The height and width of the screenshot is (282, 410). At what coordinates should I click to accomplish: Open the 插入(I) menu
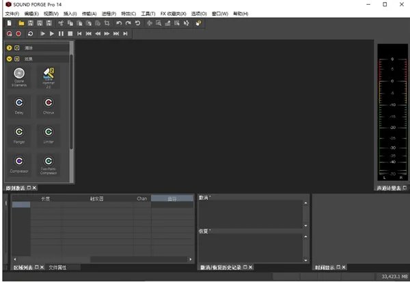(70, 14)
